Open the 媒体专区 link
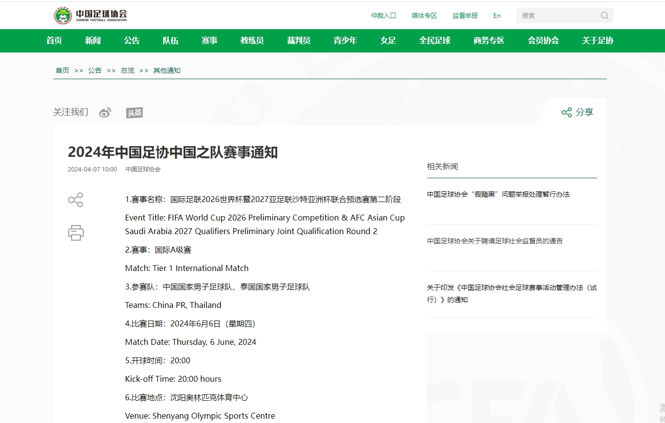The image size is (665, 423). tap(424, 16)
